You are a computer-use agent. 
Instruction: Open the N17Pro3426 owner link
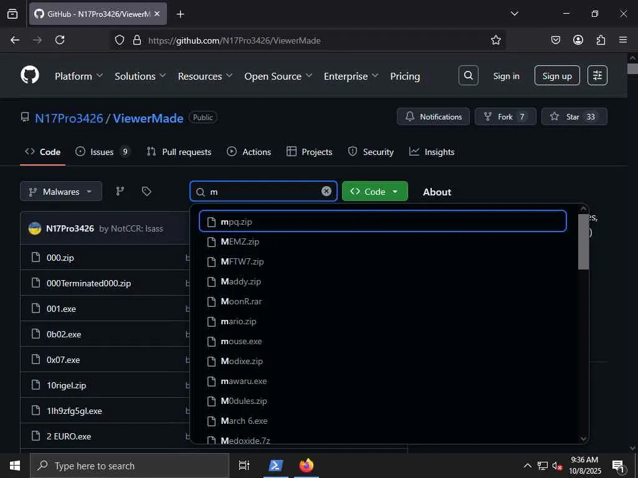tap(69, 118)
